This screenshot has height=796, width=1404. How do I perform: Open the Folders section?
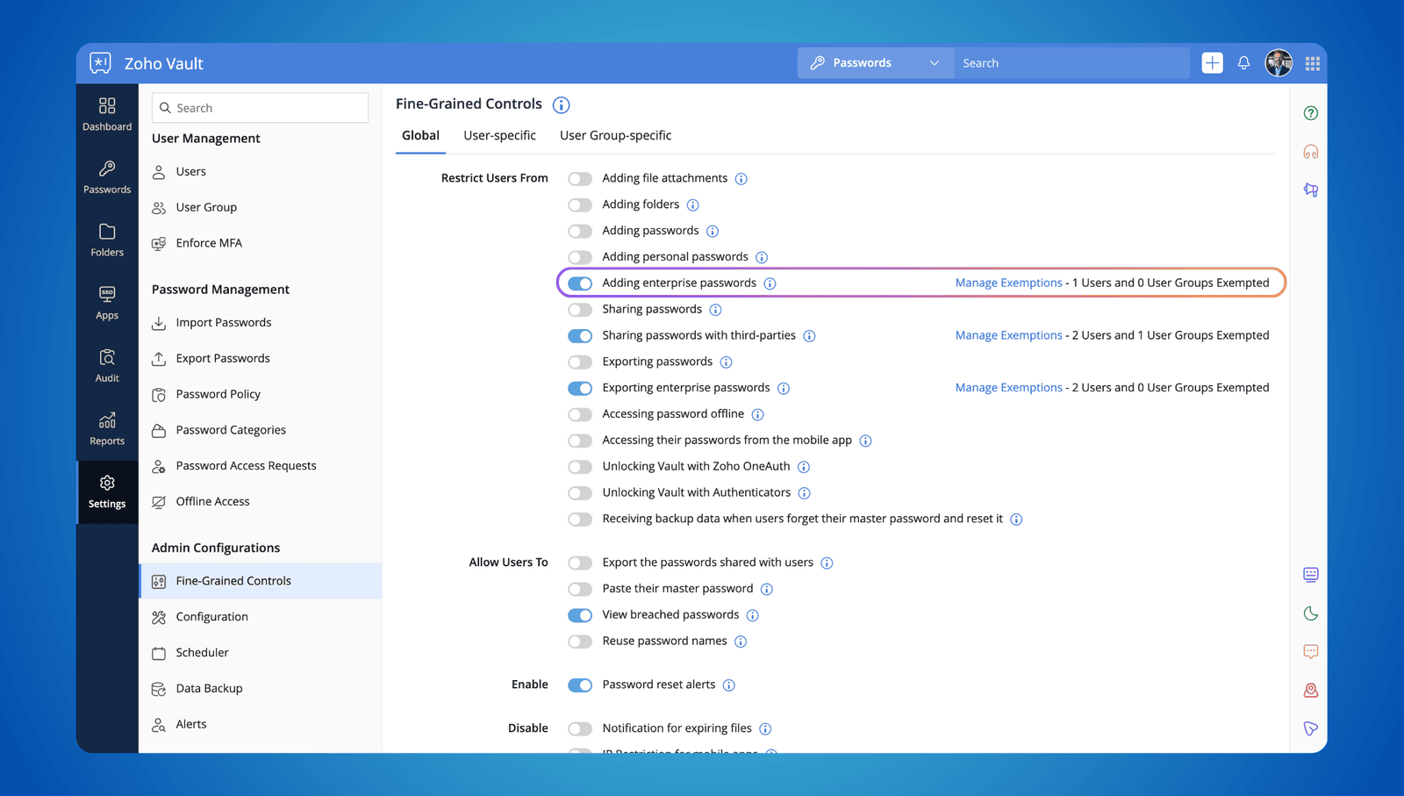[x=107, y=240]
